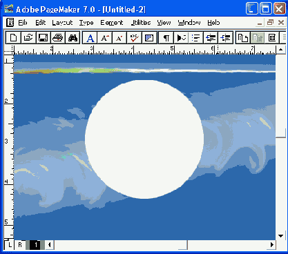The height and width of the screenshot is (254, 288).
Task: Print using the printer icon
Action: [x=58, y=38]
